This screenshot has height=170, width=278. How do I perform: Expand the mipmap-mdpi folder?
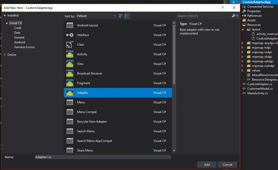point(243,52)
